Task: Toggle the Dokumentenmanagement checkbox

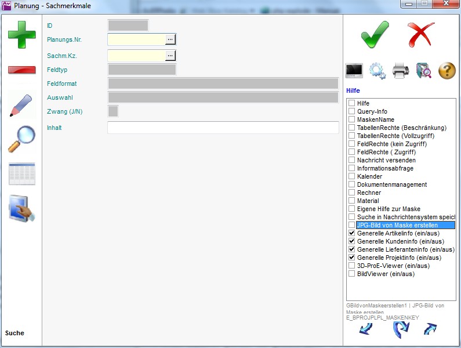Action: click(352, 184)
